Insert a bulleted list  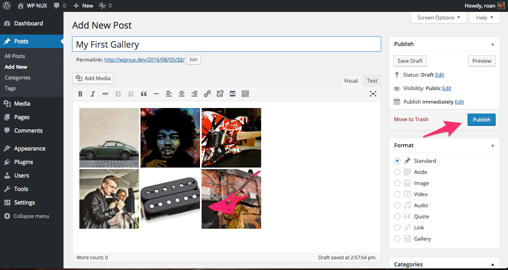(x=118, y=94)
